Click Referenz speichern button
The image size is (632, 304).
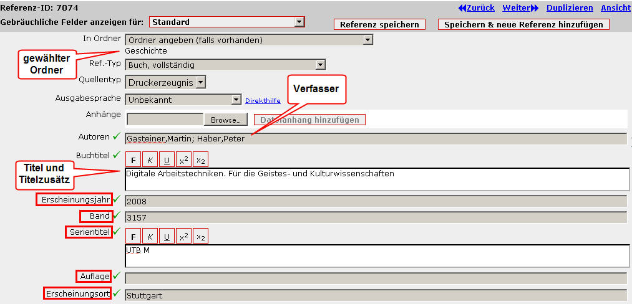[379, 25]
